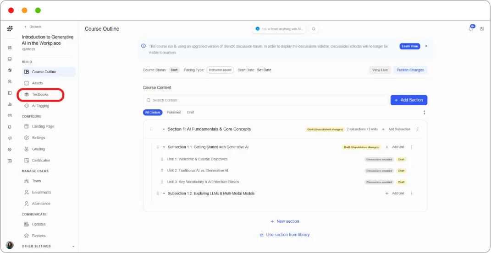
Task: Open the megaphone announcements icon in left rail
Action: pyautogui.click(x=10, y=138)
